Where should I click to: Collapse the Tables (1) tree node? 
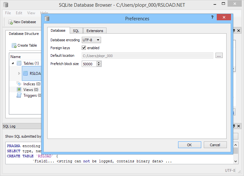point(13,63)
